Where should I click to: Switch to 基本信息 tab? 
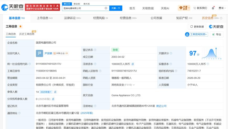(17, 18)
